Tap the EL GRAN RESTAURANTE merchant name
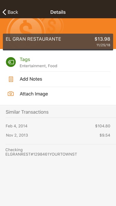116x206 pixels. [33, 39]
